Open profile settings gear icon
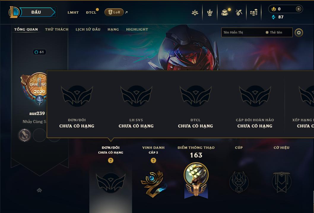 [x=299, y=33]
